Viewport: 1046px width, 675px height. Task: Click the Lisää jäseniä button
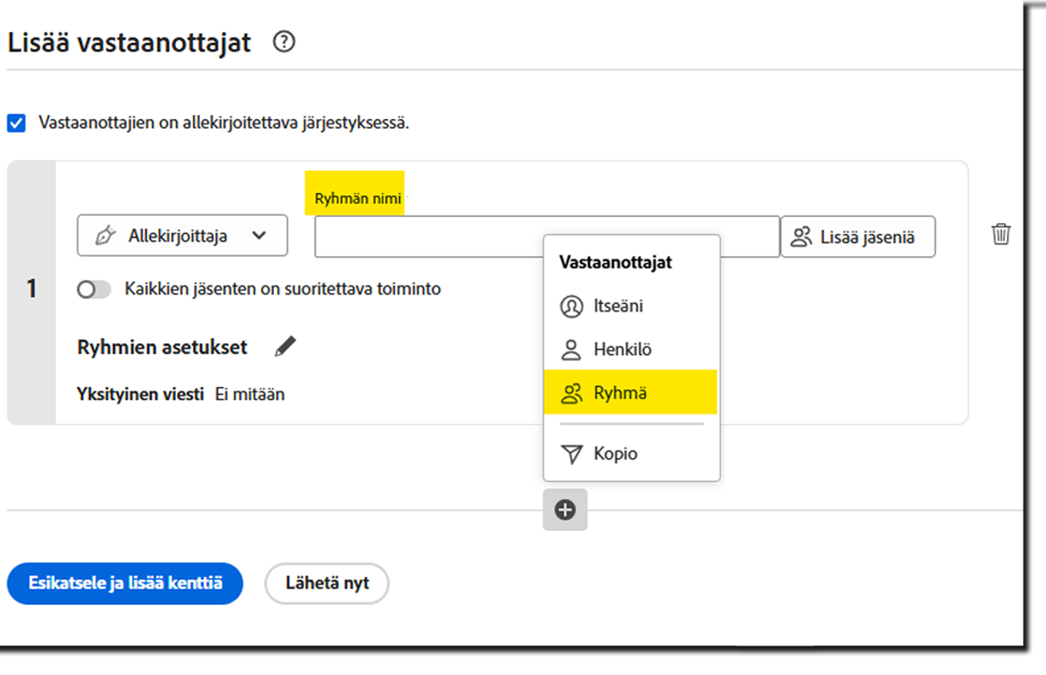pos(857,236)
